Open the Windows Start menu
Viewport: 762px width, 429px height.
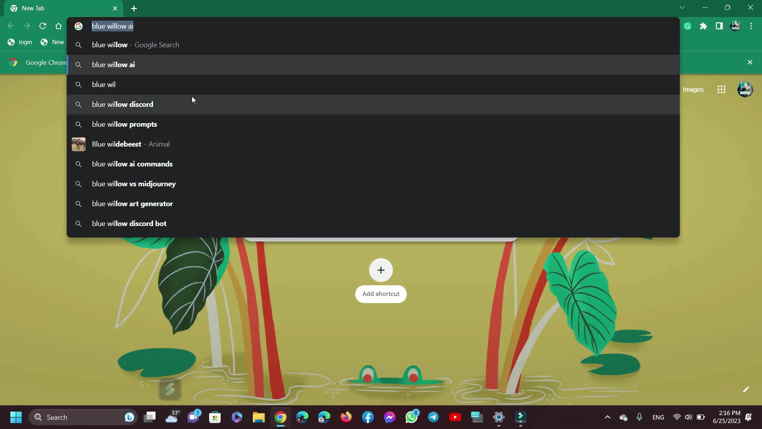tap(16, 417)
